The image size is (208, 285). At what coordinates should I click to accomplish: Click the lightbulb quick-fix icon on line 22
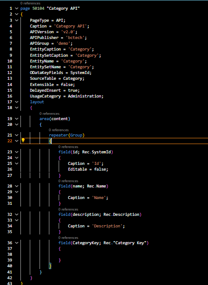(23, 141)
